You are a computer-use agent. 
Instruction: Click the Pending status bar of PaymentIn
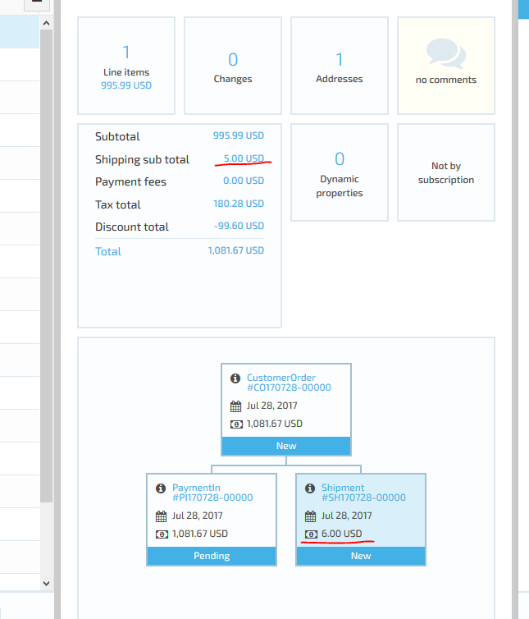click(212, 556)
